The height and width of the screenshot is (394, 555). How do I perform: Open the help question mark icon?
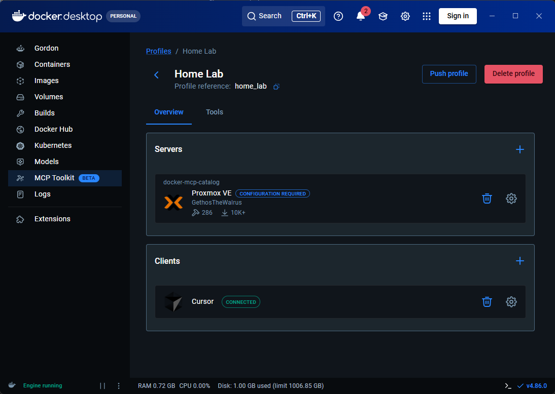(x=338, y=16)
